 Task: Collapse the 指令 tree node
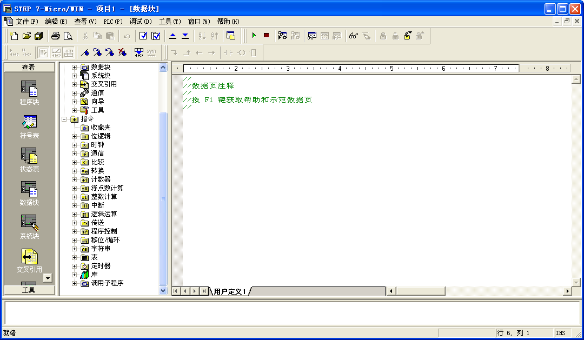coord(64,119)
